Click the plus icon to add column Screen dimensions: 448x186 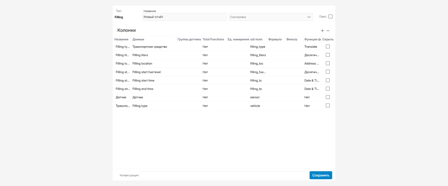pos(323,31)
